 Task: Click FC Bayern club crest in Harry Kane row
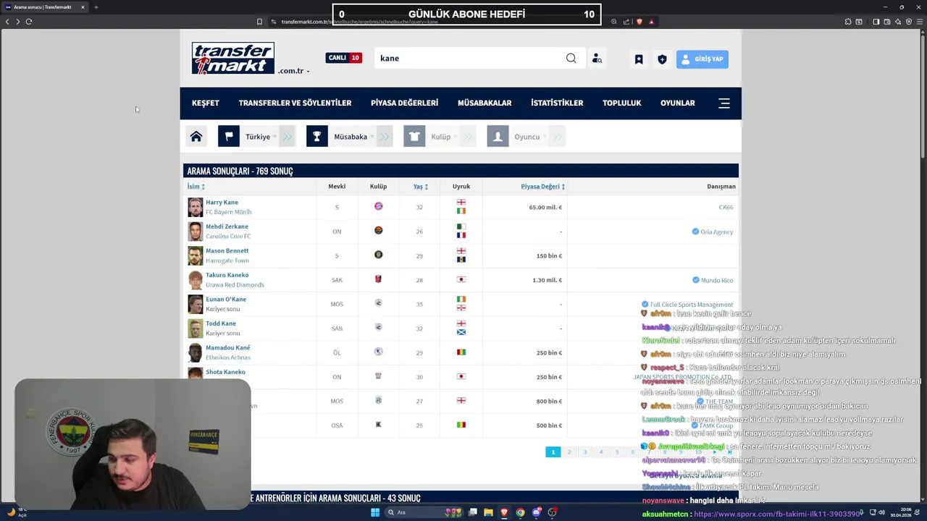378,206
